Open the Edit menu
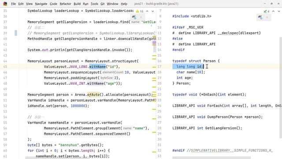 [21, 4]
